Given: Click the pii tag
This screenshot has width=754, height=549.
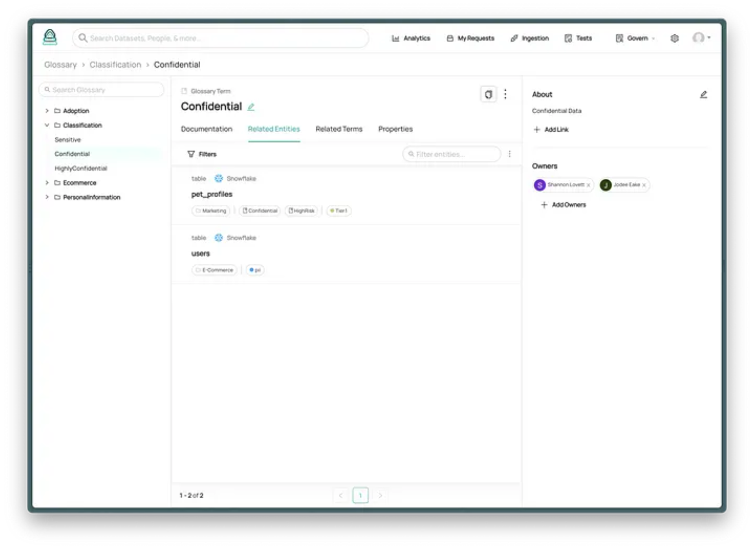Looking at the screenshot, I should click(255, 270).
